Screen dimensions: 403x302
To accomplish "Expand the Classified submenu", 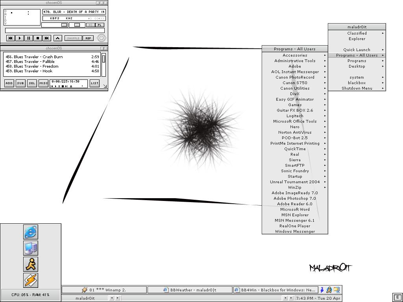I will [x=357, y=33].
